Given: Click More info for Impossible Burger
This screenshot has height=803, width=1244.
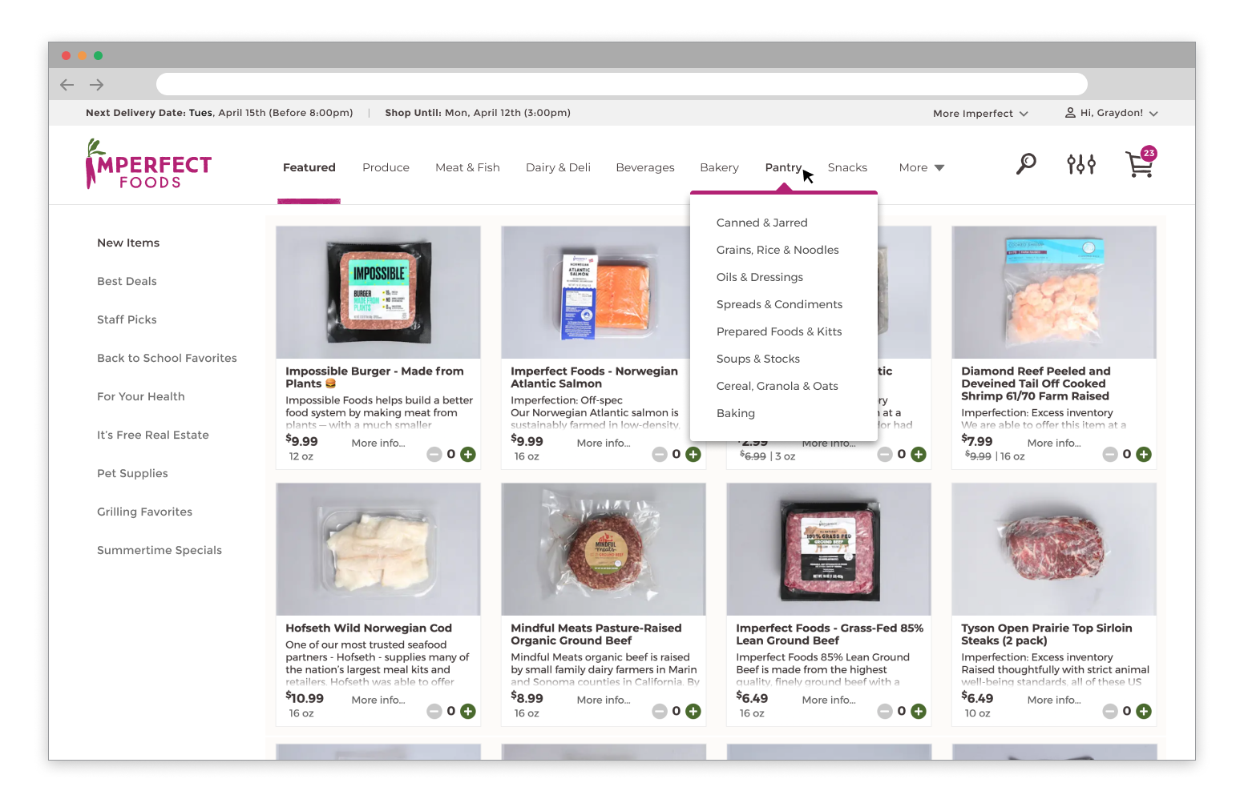Looking at the screenshot, I should click(378, 443).
